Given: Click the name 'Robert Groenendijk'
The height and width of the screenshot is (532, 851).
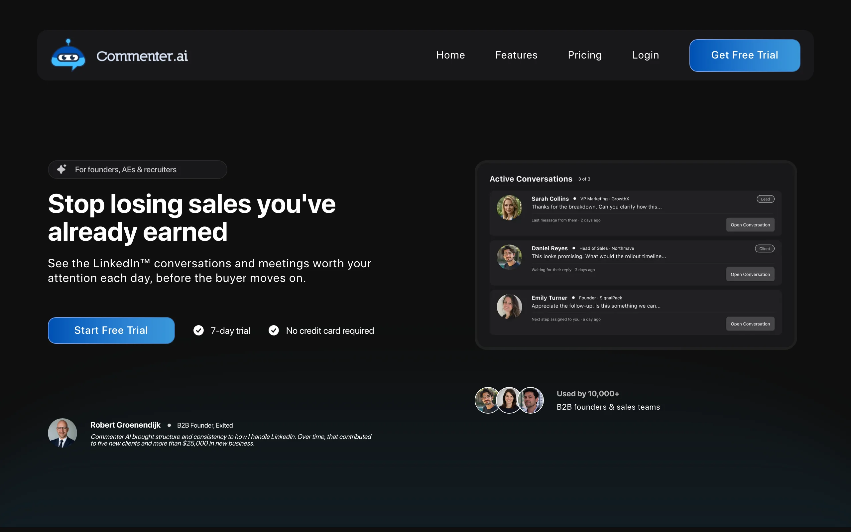Looking at the screenshot, I should click(x=125, y=425).
